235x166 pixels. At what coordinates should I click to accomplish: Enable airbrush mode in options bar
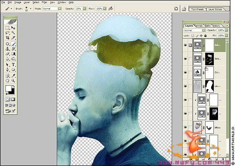click(x=111, y=9)
